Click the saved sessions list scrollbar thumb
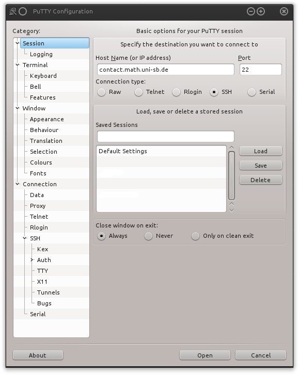The width and height of the screenshot is (299, 375). pyautogui.click(x=231, y=175)
